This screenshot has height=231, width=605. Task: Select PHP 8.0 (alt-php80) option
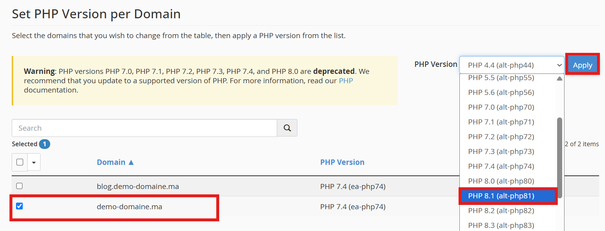[501, 181]
